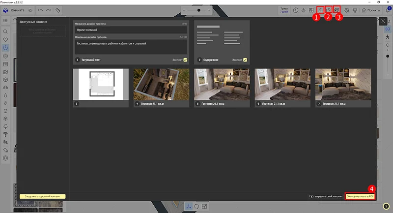Open the image gallery icon
The width and height of the screenshot is (393, 213).
pyautogui.click(x=337, y=10)
